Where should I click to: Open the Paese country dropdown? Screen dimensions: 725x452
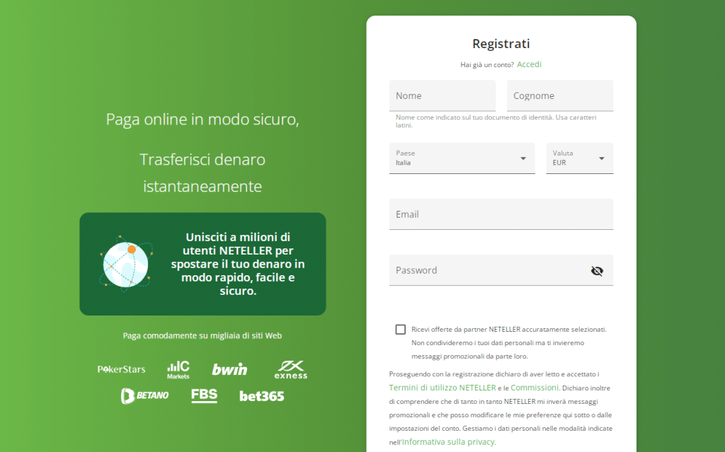tap(462, 158)
